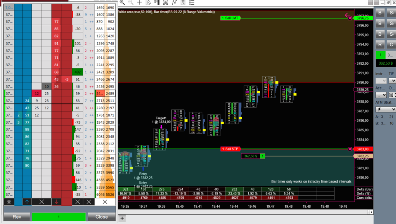Click the blue 88 bid cell in SuperDOM

point(27,129)
